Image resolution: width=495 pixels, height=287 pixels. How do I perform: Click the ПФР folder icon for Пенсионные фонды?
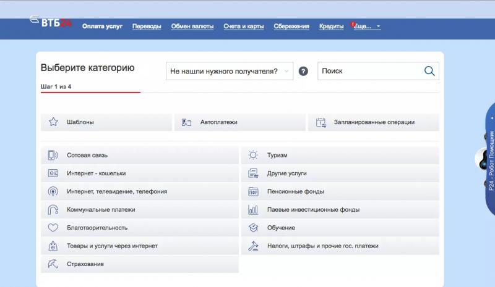coord(253,191)
